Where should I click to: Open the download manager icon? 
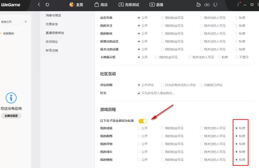coord(207,5)
